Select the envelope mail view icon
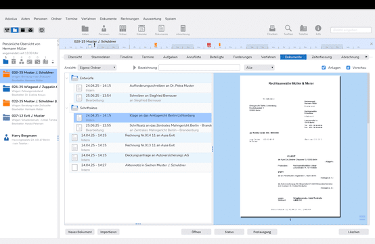 (30, 30)
